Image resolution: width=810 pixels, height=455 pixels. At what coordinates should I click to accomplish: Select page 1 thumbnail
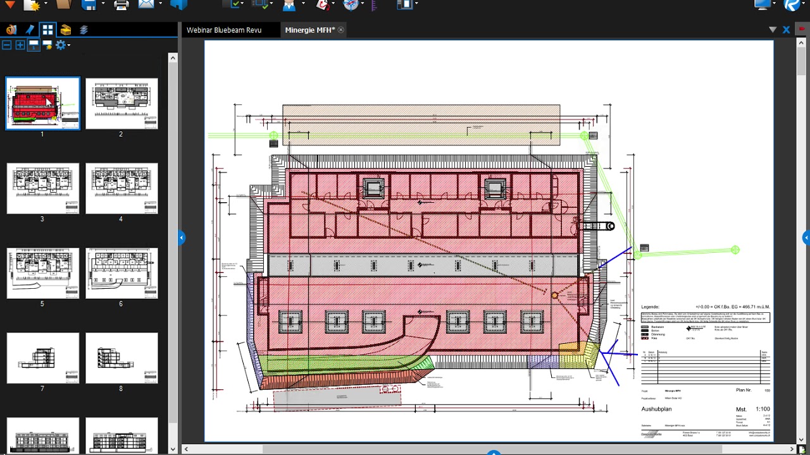pyautogui.click(x=42, y=103)
